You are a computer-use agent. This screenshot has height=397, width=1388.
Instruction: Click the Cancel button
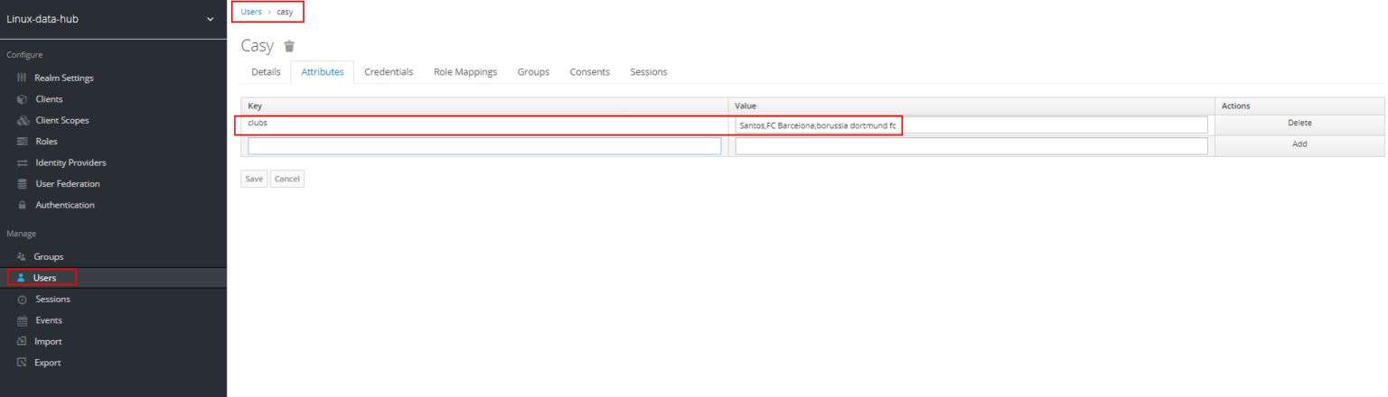[x=286, y=179]
